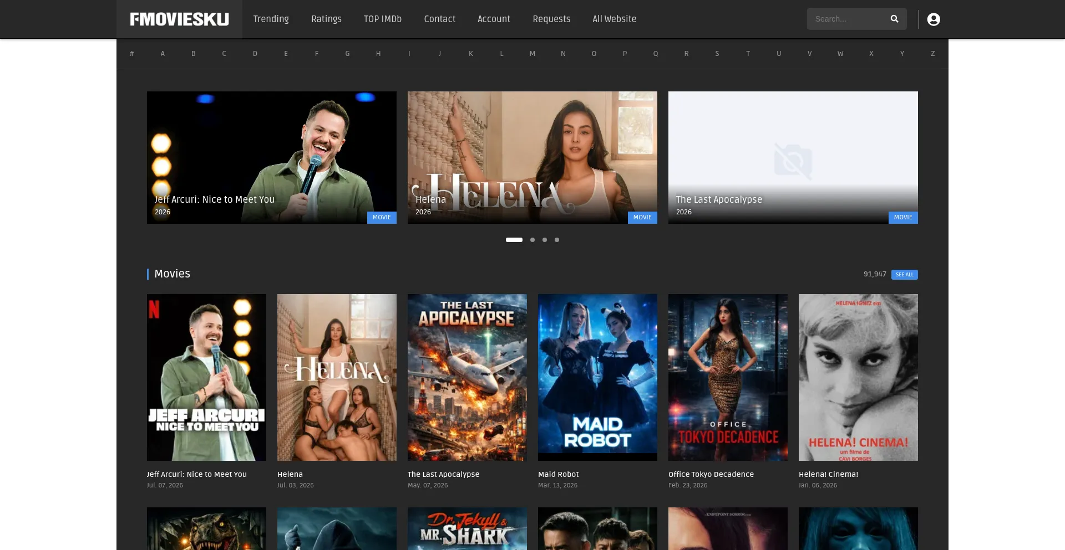Open The Last Apocalypse featured slider banner
This screenshot has height=550, width=1065.
click(x=793, y=157)
